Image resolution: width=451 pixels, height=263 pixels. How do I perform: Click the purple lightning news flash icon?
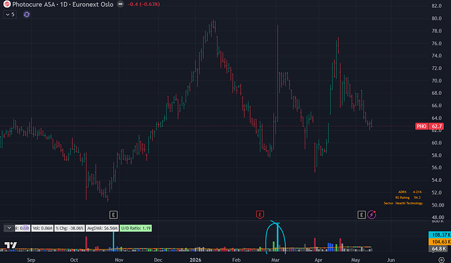pos(372,215)
